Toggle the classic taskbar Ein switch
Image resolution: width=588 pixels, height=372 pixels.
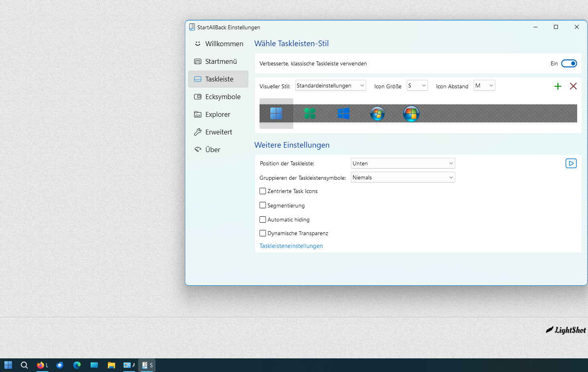(569, 63)
